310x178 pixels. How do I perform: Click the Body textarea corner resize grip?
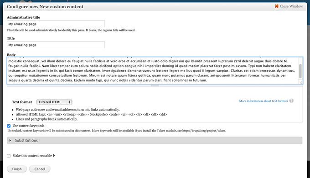(x=301, y=82)
